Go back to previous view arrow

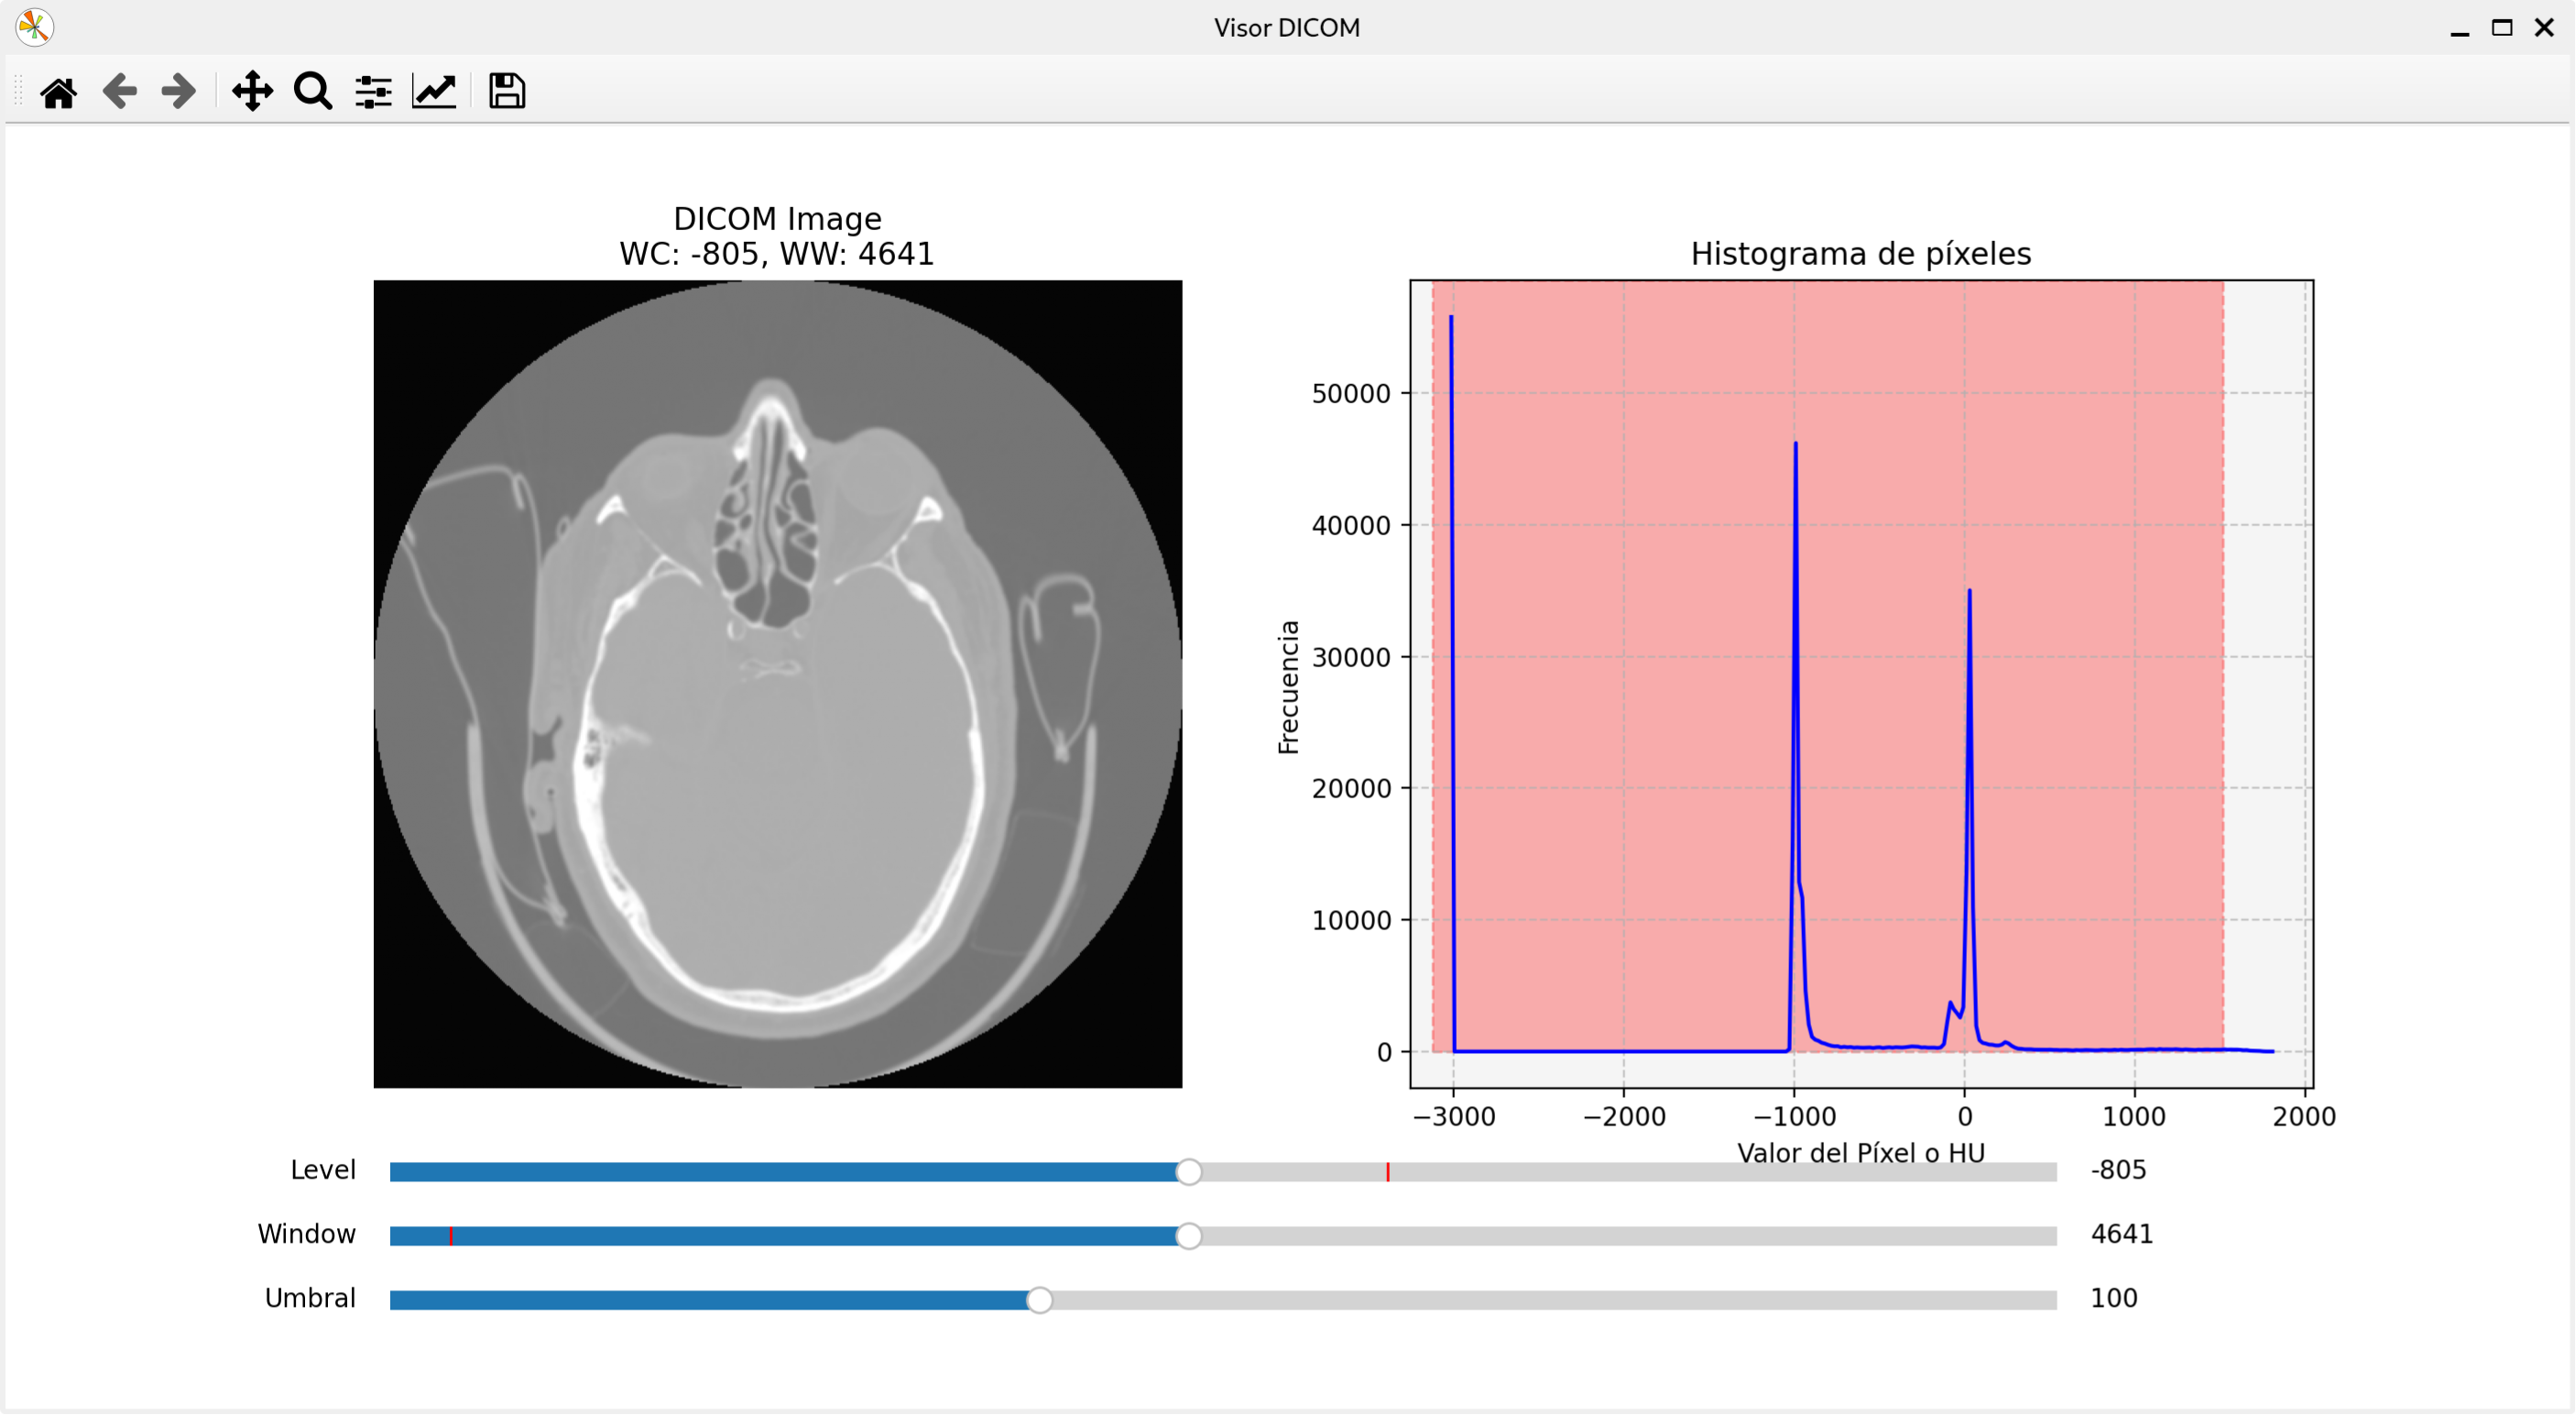point(119,92)
